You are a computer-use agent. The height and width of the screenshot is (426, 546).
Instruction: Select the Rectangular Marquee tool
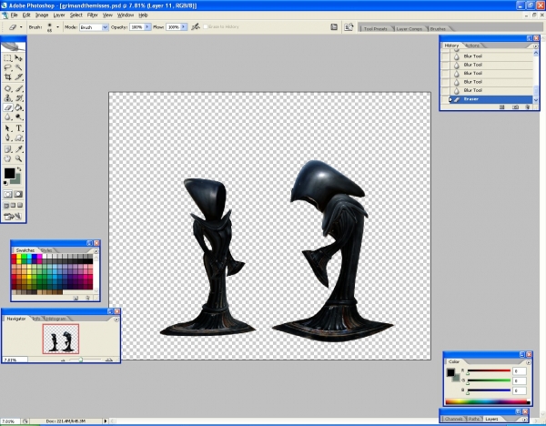7,58
